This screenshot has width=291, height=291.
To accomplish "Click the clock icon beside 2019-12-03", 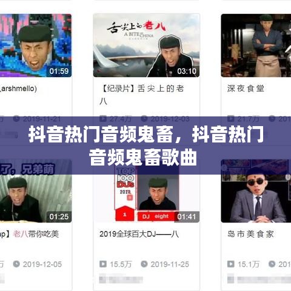I will [x=144, y=118].
